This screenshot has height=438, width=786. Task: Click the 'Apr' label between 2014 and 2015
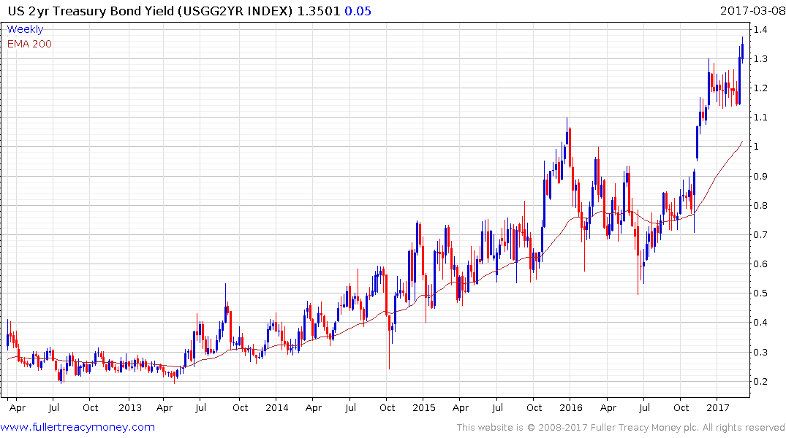point(313,407)
